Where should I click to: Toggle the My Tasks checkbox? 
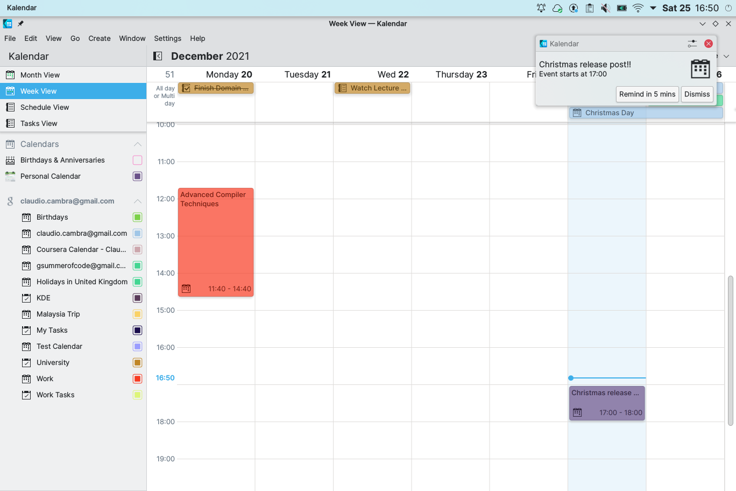pos(137,330)
